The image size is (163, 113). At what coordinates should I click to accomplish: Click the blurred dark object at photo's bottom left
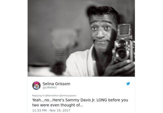[x=58, y=68]
